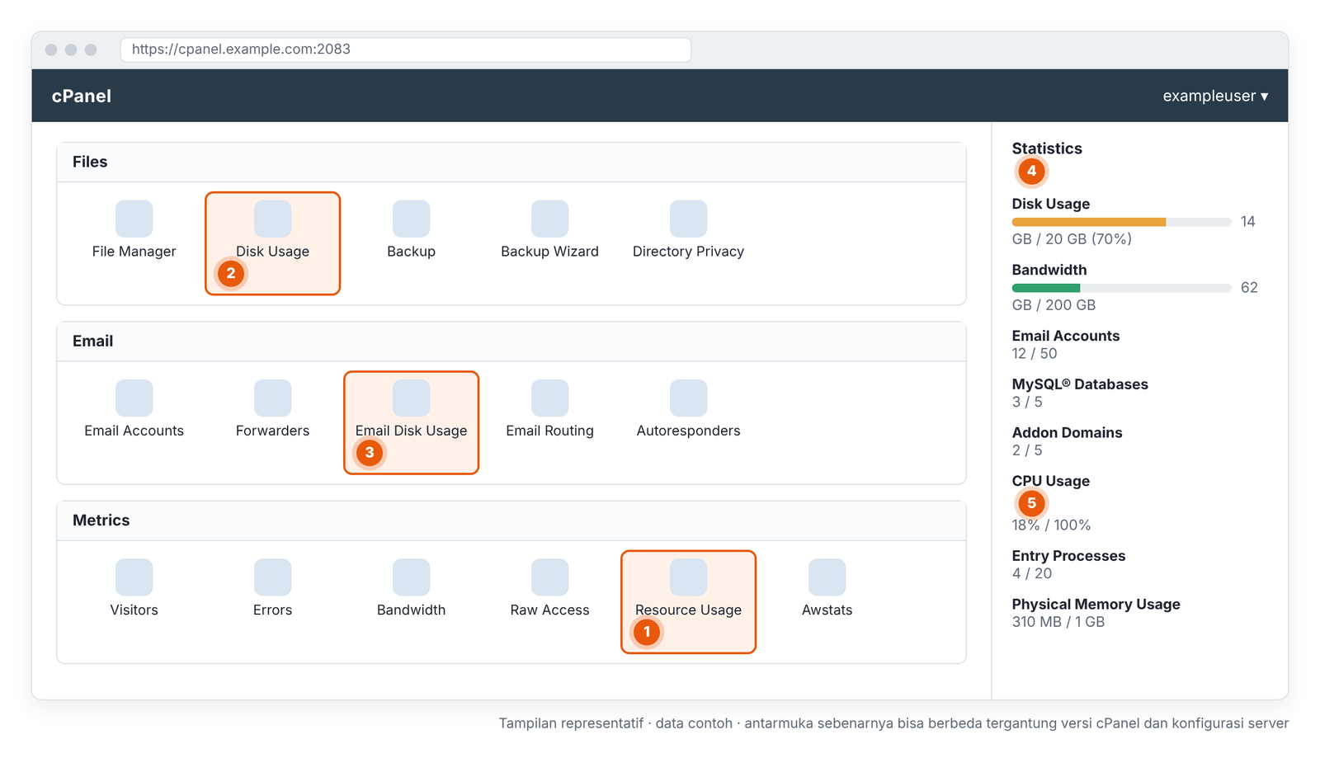This screenshot has width=1320, height=763.
Task: Open the Email Disk Usage icon
Action: click(x=411, y=398)
